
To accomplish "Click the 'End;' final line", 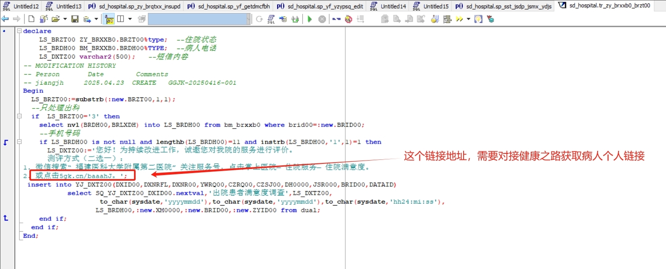I will [31, 236].
